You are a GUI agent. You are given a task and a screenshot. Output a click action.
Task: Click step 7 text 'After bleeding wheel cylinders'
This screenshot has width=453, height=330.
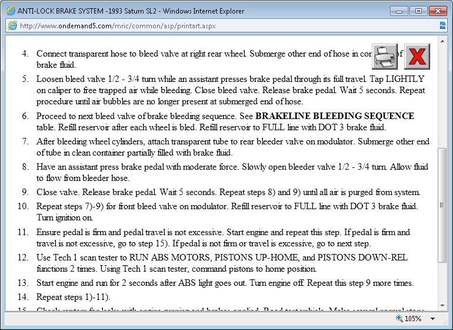(91, 141)
